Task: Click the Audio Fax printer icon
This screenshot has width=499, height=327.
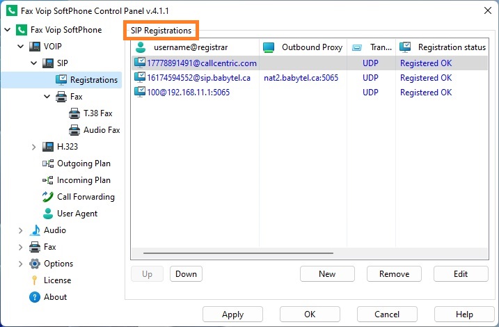Action: pyautogui.click(x=74, y=130)
